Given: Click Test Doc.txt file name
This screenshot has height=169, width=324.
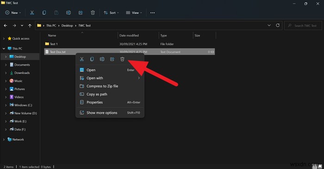Looking at the screenshot, I should pyautogui.click(x=58, y=52).
